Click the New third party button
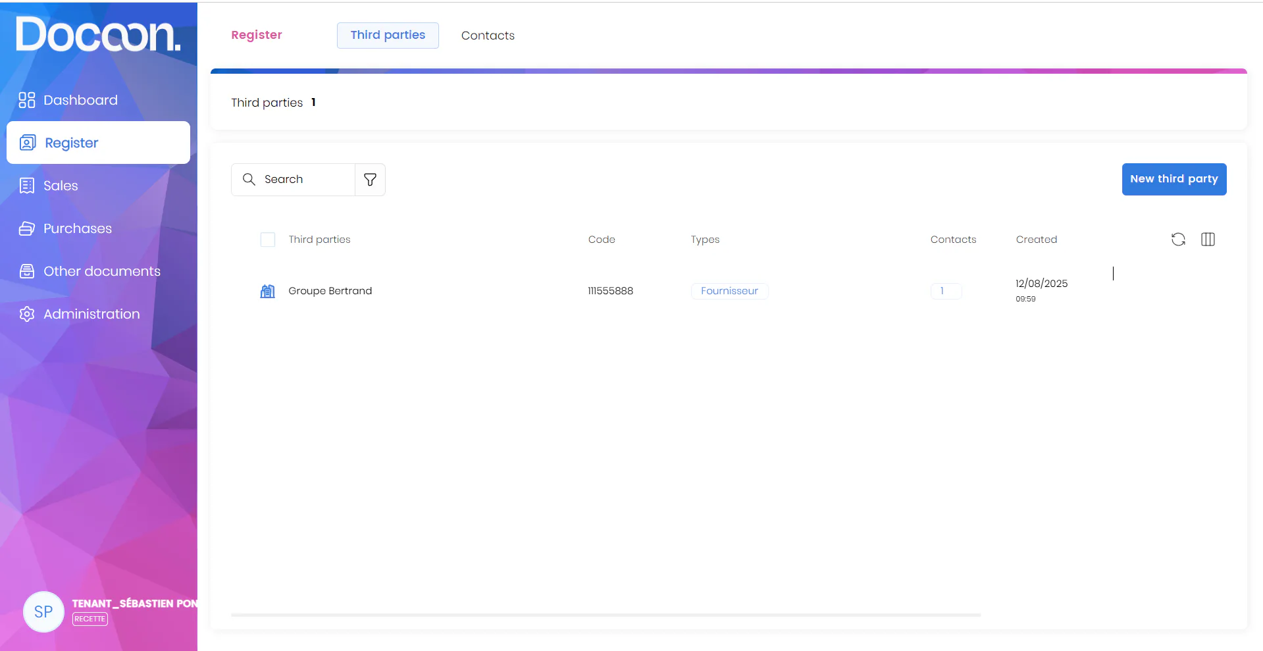The height and width of the screenshot is (651, 1263). (1174, 179)
